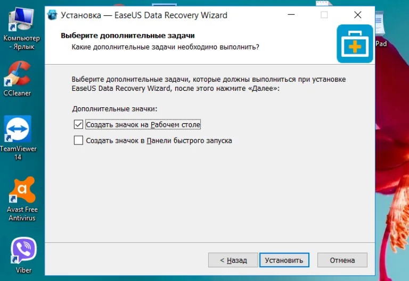Viewport: 409px width, 281px height.
Task: Click the greyed-out maximize button
Action: (324, 15)
